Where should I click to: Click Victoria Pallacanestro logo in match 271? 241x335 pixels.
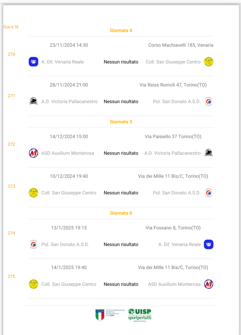click(33, 101)
